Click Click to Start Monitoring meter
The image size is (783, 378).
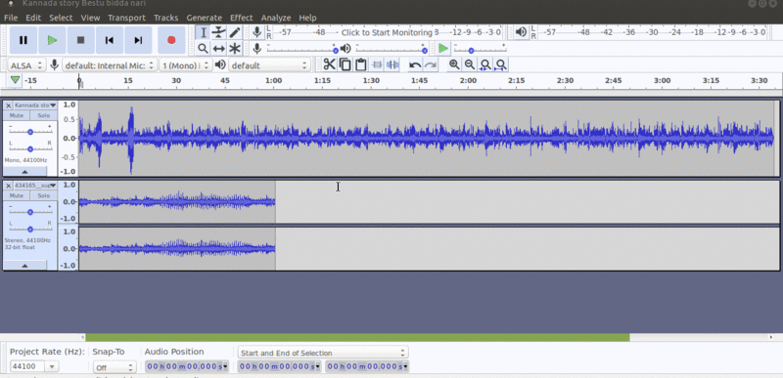[387, 32]
